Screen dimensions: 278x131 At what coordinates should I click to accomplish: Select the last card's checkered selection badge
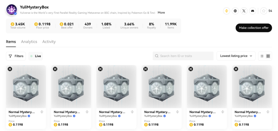pyautogui.click(x=236, y=69)
